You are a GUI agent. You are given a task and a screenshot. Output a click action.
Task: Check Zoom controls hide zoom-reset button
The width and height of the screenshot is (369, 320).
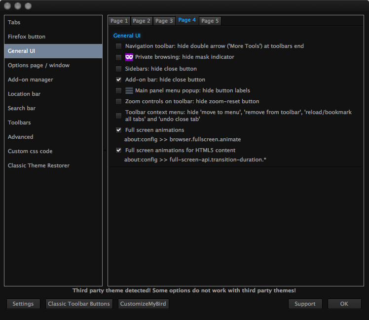pos(118,101)
